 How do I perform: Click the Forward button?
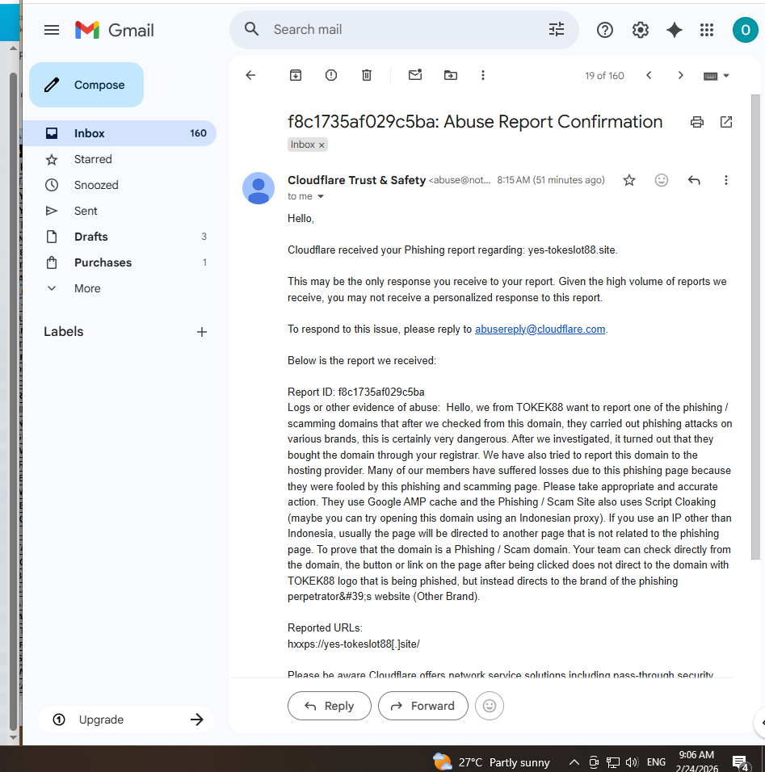(422, 706)
